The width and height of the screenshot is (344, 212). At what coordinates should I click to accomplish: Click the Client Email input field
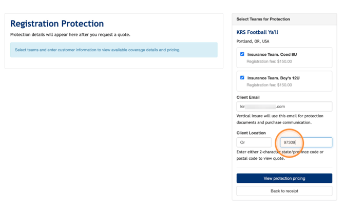tap(284, 107)
